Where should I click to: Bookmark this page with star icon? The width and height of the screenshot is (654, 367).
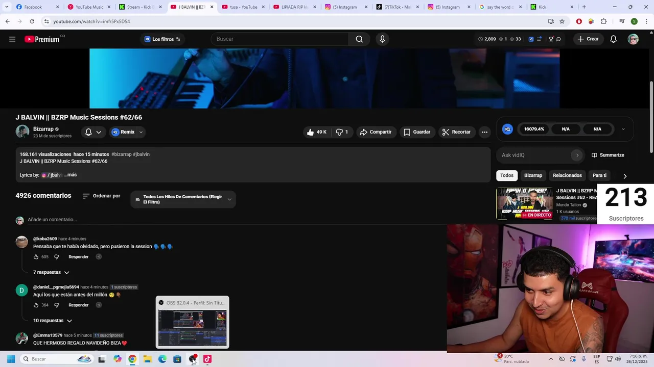click(562, 21)
